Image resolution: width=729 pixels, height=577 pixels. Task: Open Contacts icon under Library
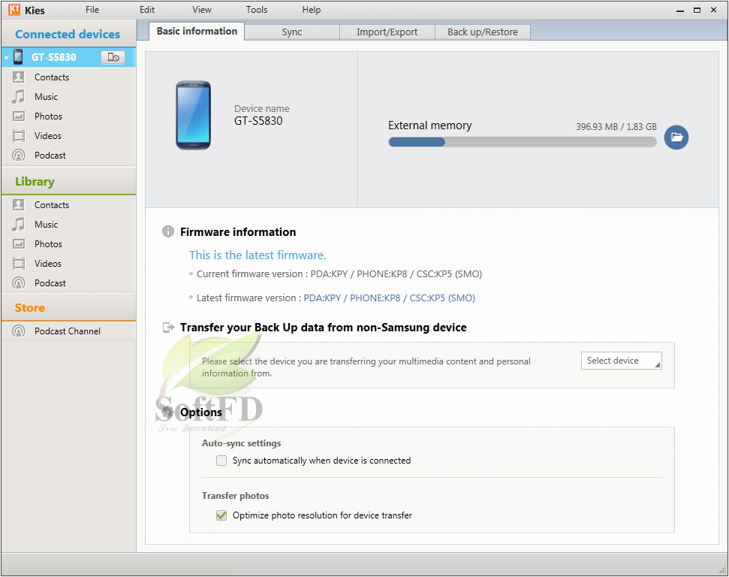point(19,205)
